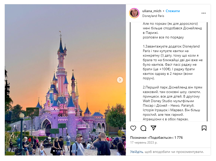Image resolution: width=216 pixels, height=161 pixels.
Task: Open the post date 17 червень 2023 р.
Action: point(144,143)
